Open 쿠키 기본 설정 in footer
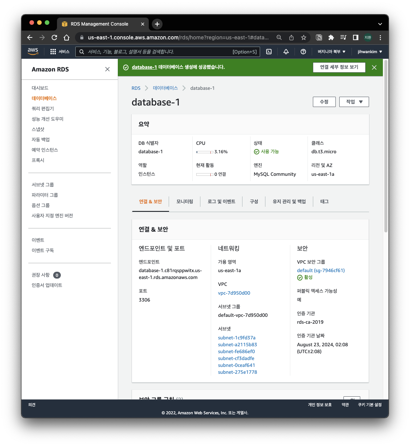 [x=369, y=405]
